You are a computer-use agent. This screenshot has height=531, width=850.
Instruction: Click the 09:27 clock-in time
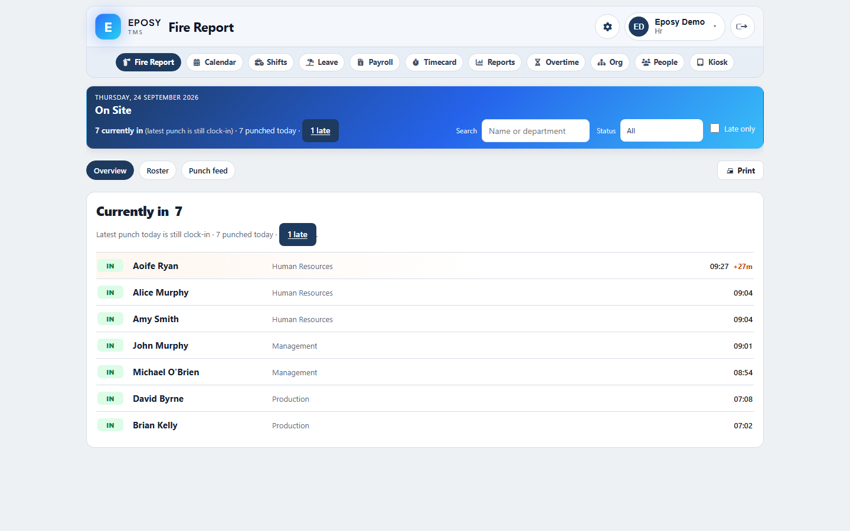pyautogui.click(x=719, y=267)
